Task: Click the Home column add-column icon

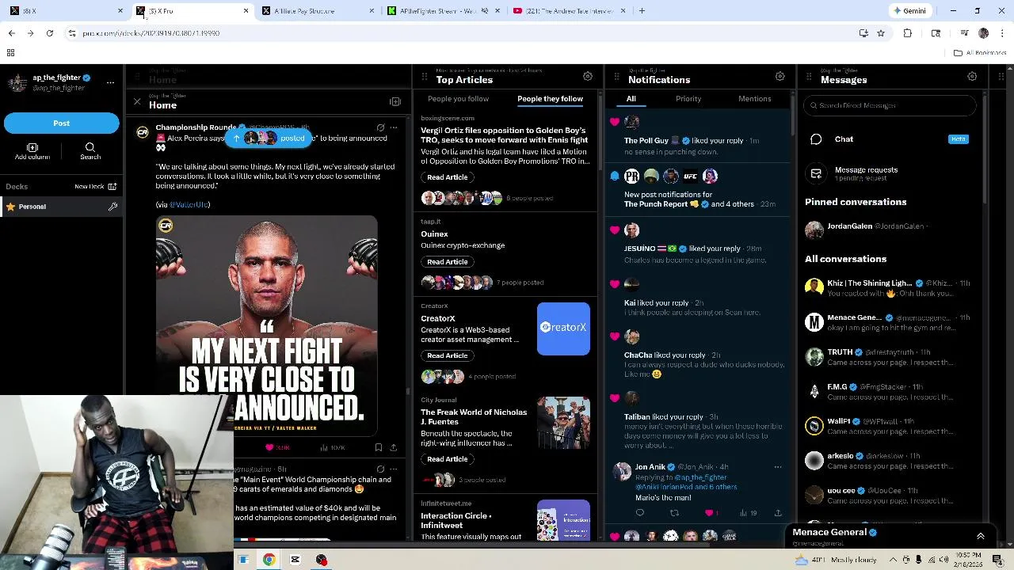Action: point(395,102)
